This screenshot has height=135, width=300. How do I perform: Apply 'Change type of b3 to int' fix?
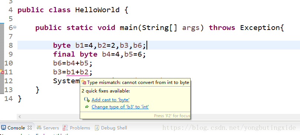click(120, 107)
